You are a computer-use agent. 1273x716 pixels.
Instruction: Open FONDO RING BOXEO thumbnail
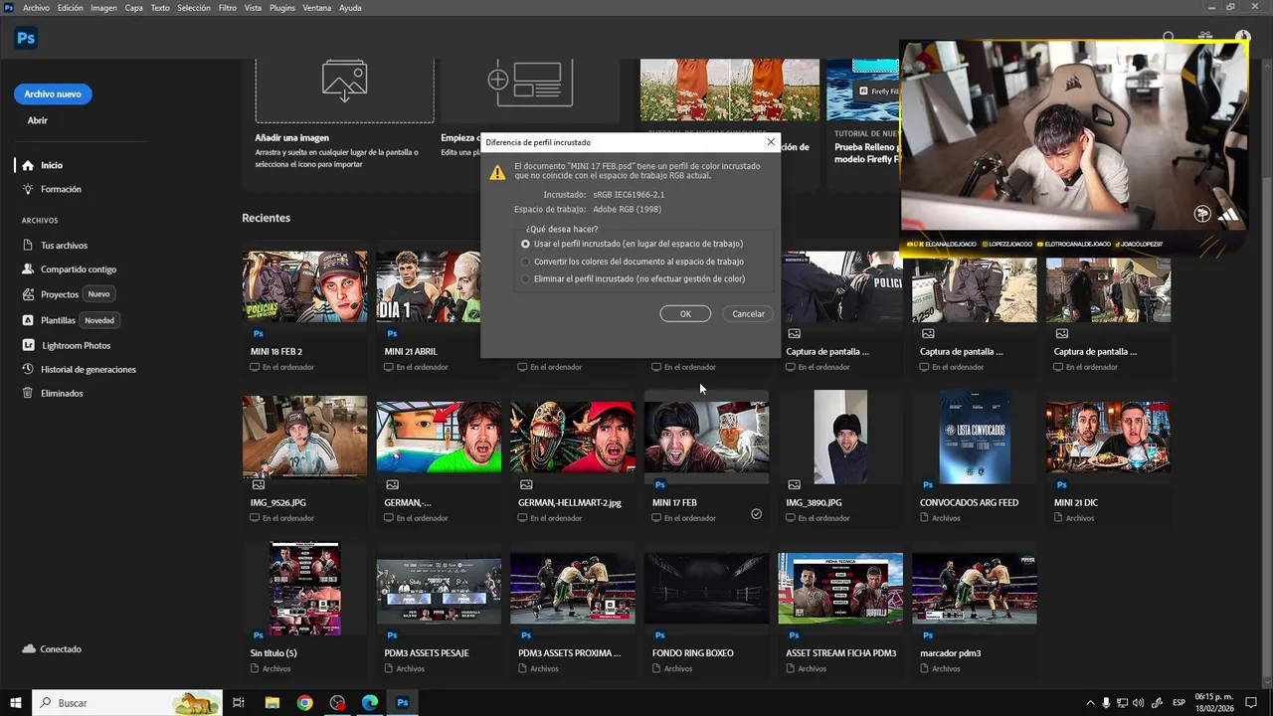tap(706, 589)
